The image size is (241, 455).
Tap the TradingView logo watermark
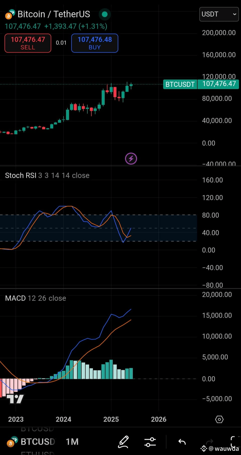pyautogui.click(x=15, y=399)
